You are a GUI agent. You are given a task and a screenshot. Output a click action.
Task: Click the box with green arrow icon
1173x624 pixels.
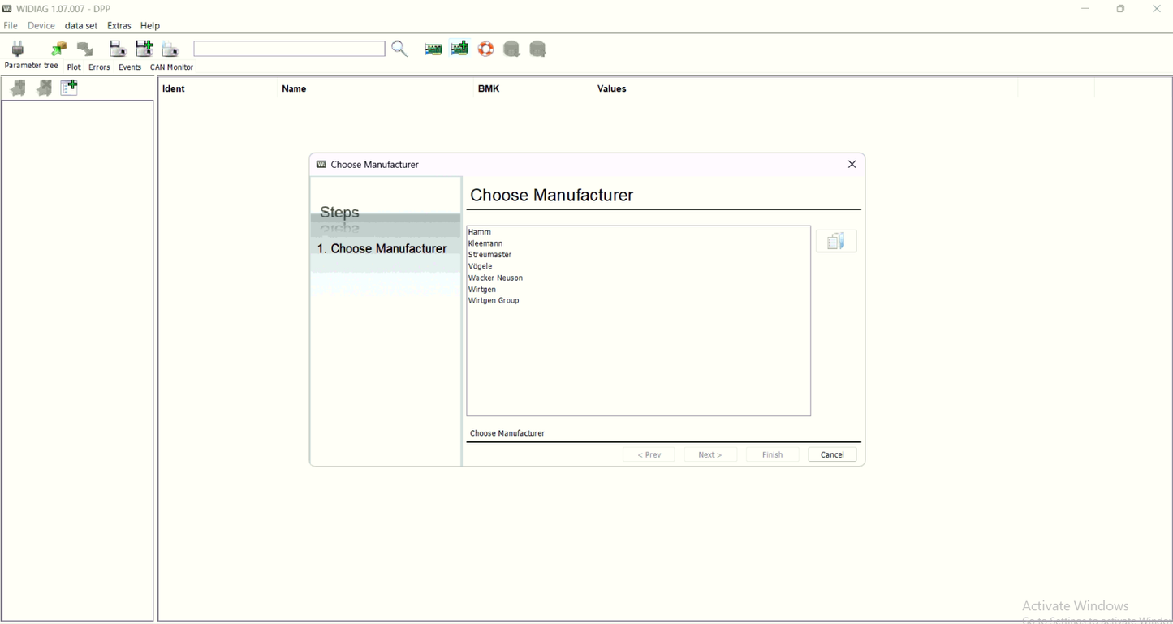click(58, 49)
